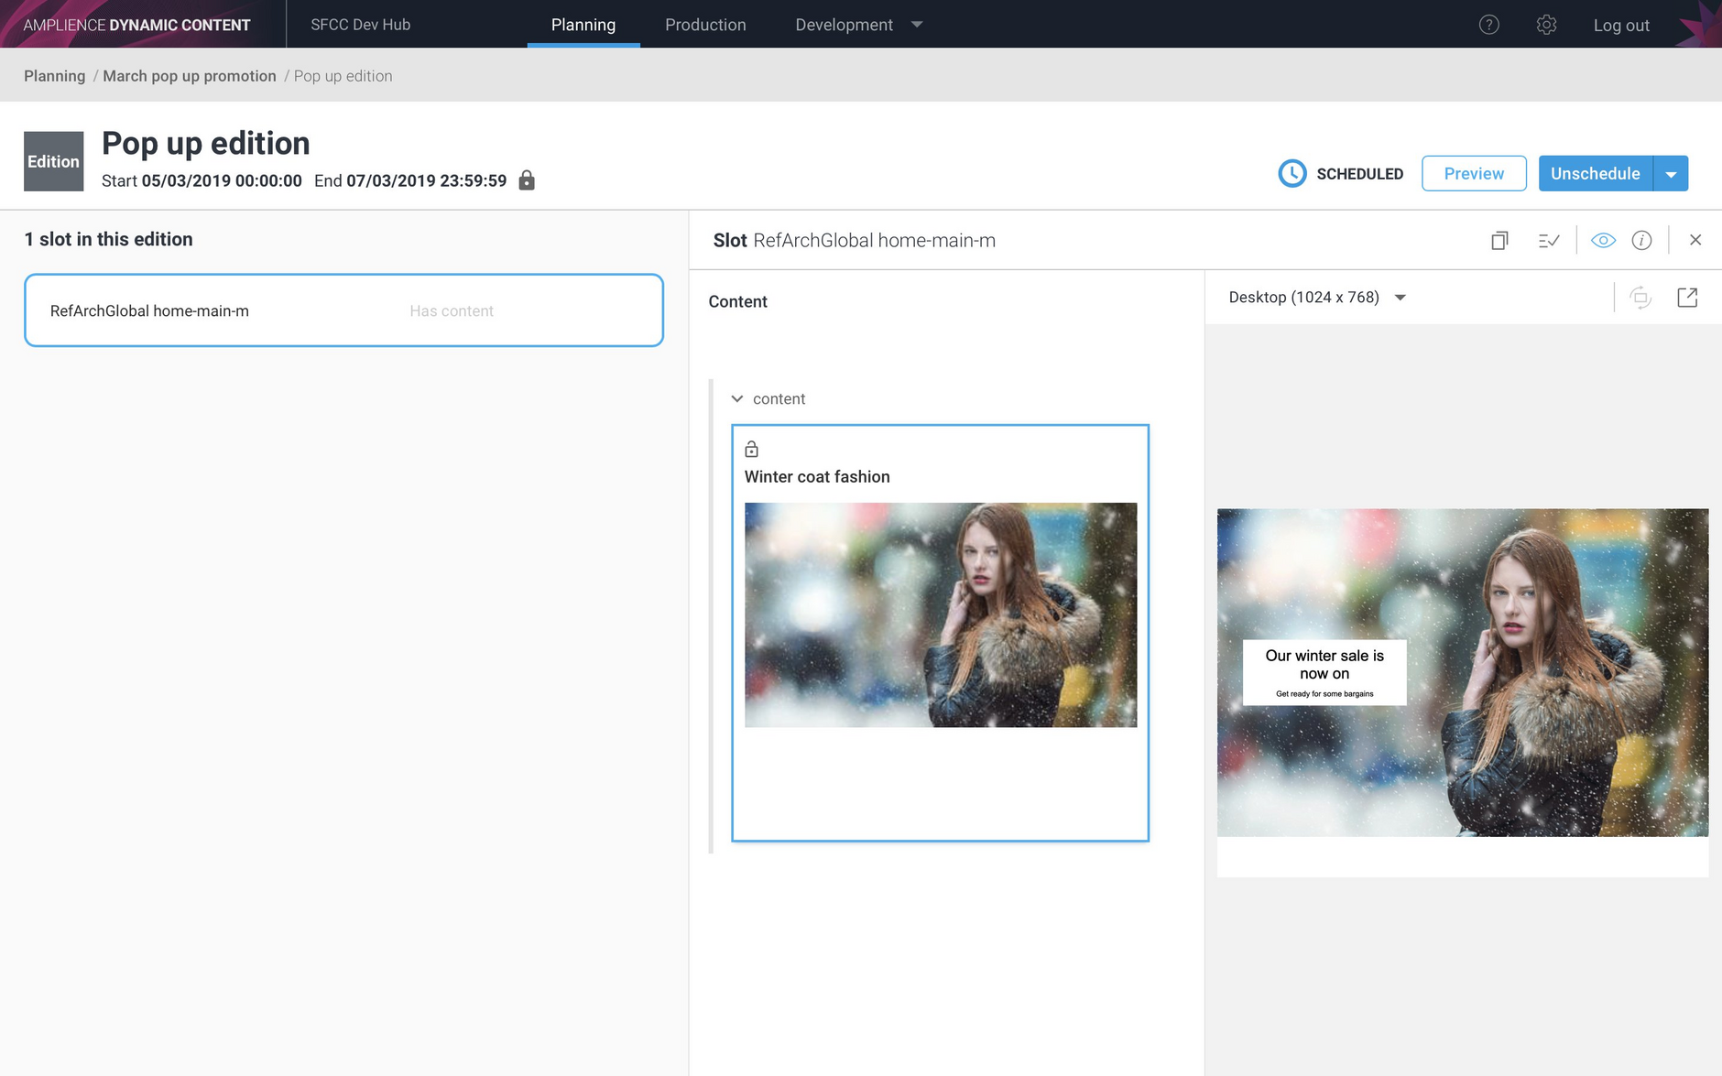Open the Development tab

point(844,25)
